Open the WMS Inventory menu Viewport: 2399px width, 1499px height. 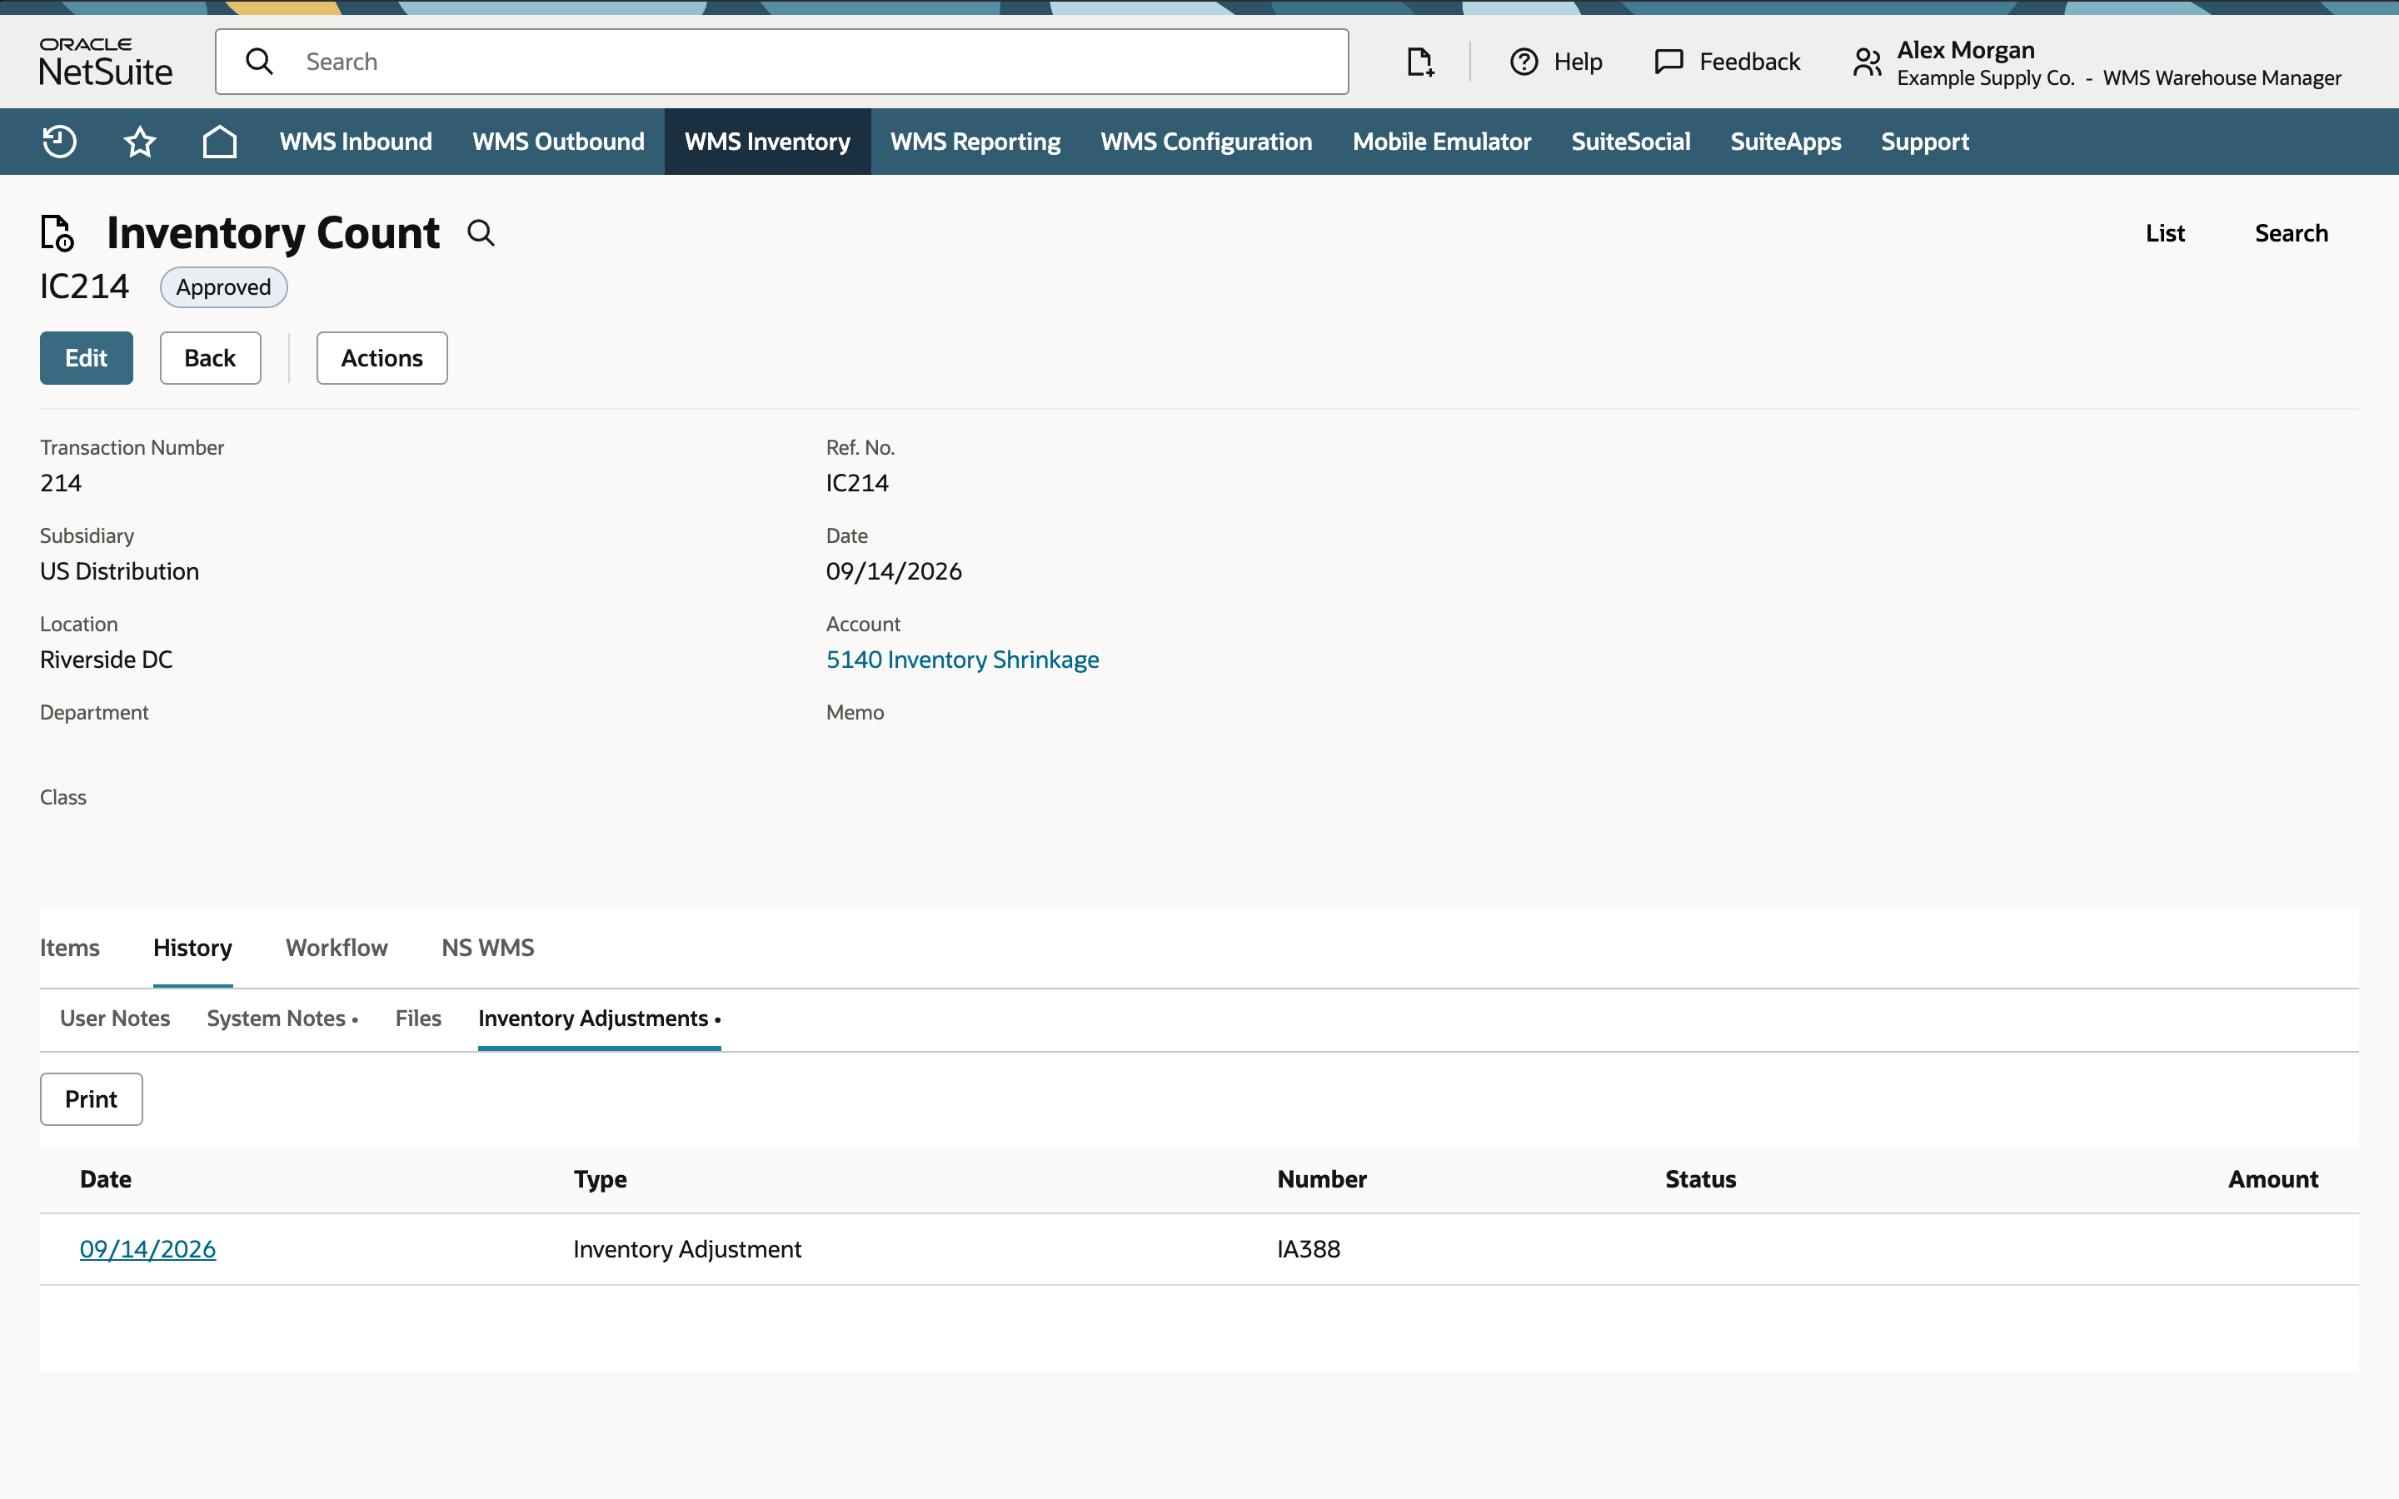[x=767, y=142]
